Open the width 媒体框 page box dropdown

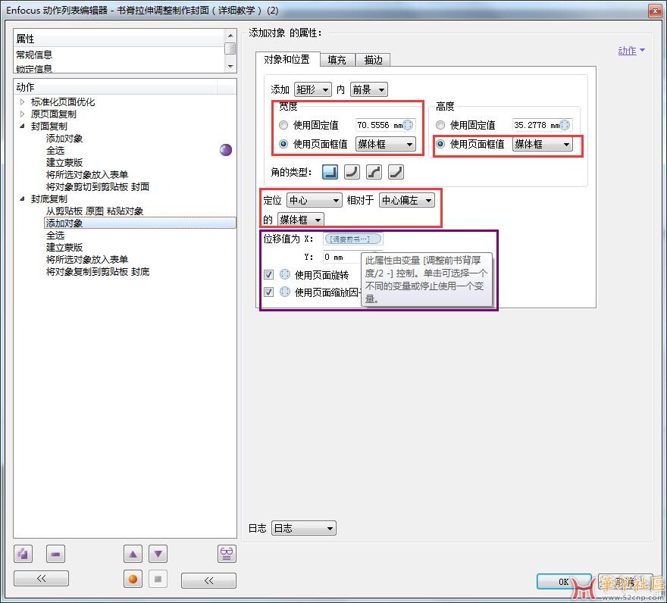click(385, 144)
